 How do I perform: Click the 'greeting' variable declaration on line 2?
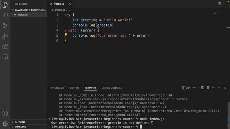point(89,20)
